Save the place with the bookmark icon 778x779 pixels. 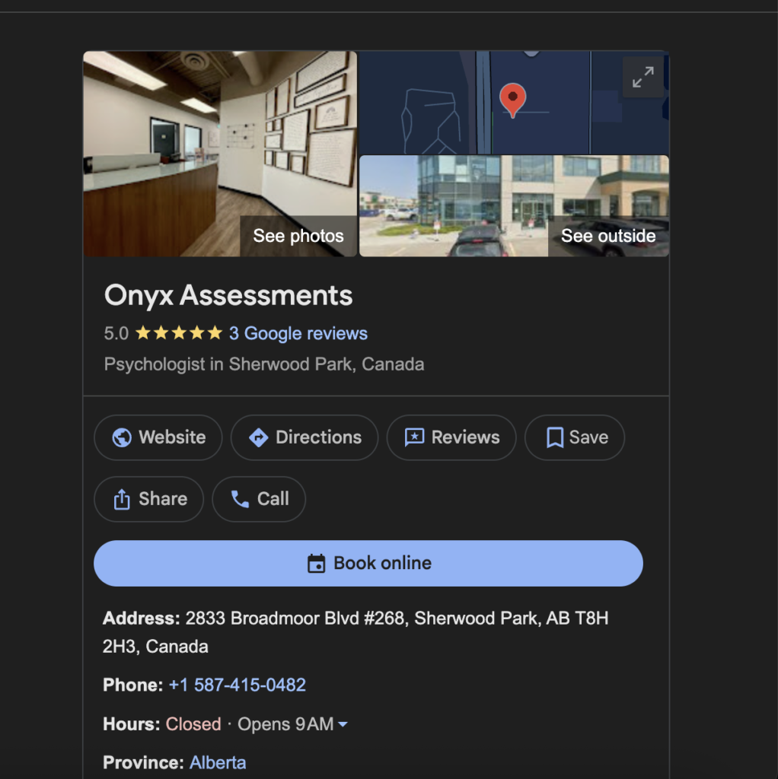(555, 437)
